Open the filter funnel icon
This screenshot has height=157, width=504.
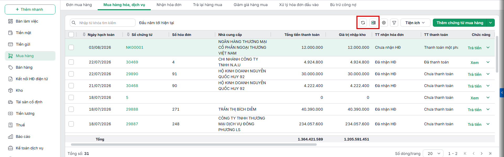click(394, 23)
